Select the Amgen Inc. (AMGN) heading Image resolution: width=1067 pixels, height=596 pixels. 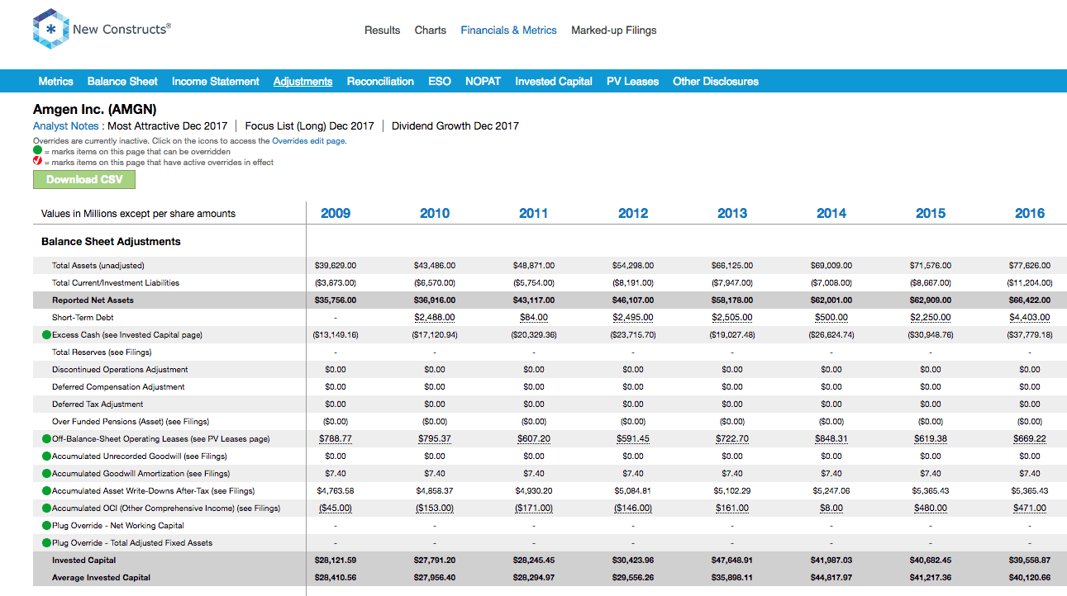coord(95,109)
